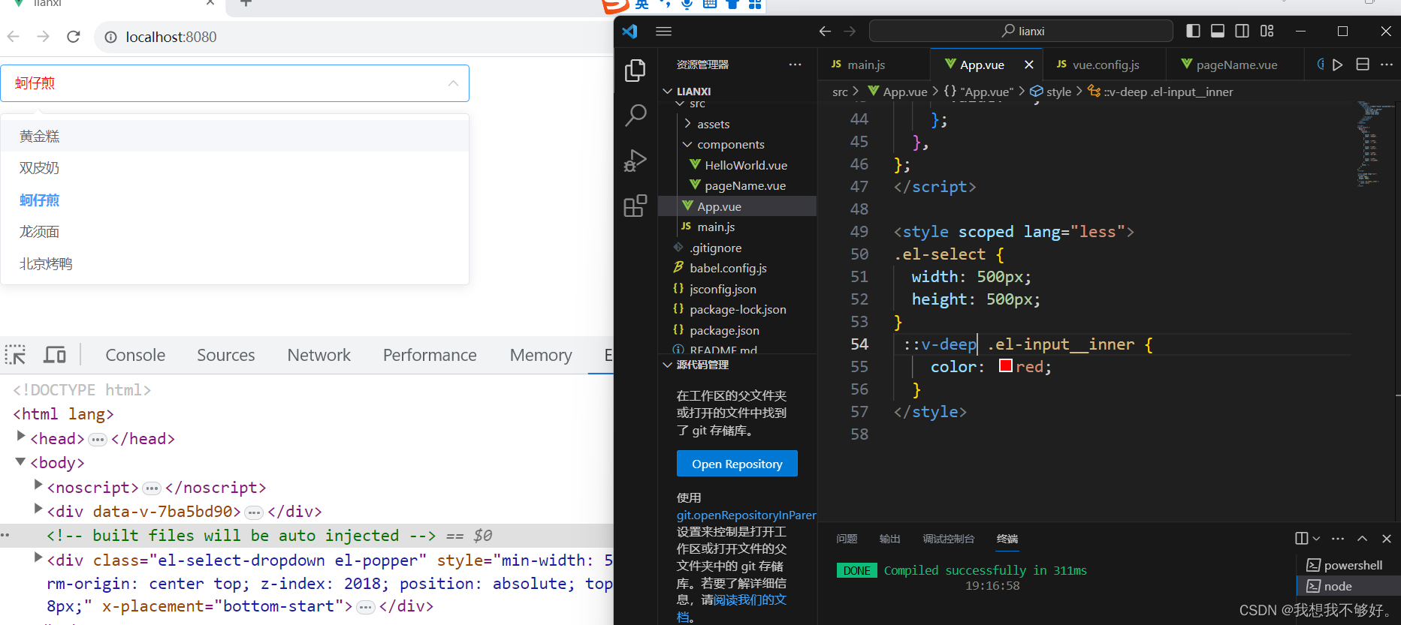Screen dimensions: 1401x625
Task: Go back in the browser
Action: [x=14, y=37]
